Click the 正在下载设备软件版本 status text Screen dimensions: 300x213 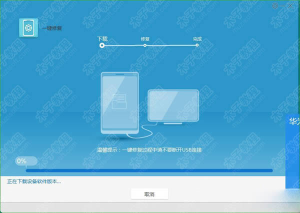coord(34,181)
